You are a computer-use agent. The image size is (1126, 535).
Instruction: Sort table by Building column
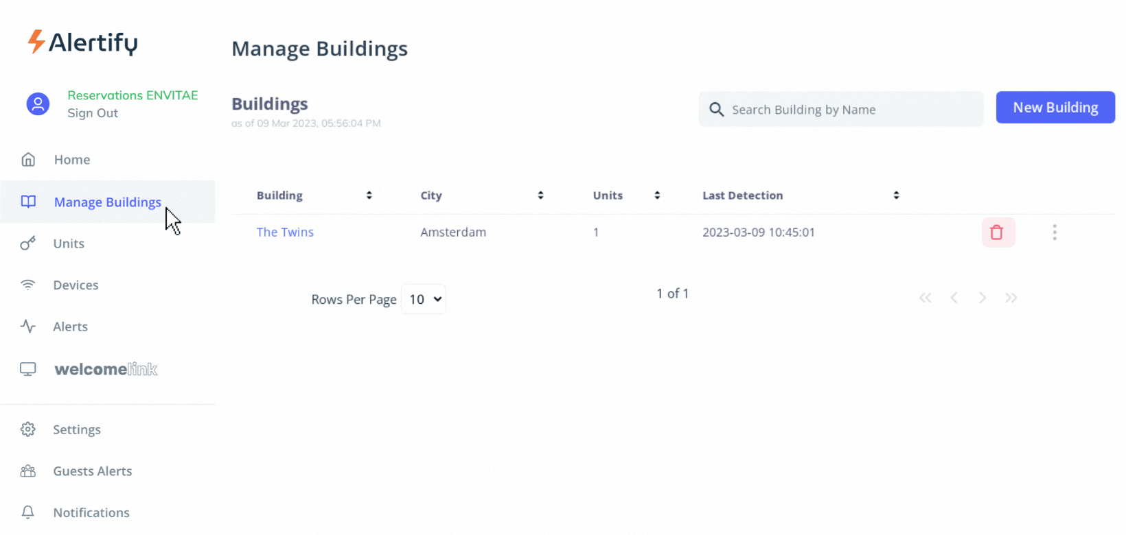pyautogui.click(x=369, y=195)
